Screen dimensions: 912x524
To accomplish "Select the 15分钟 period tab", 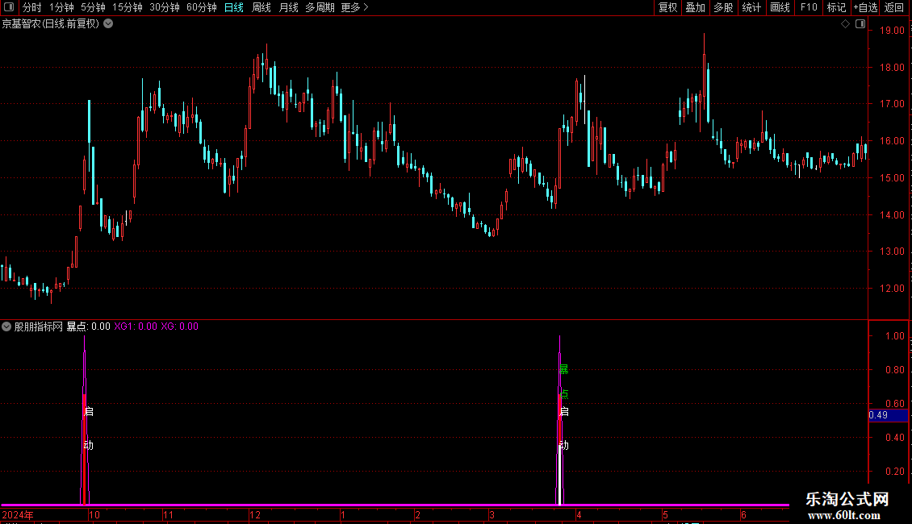I will [127, 7].
